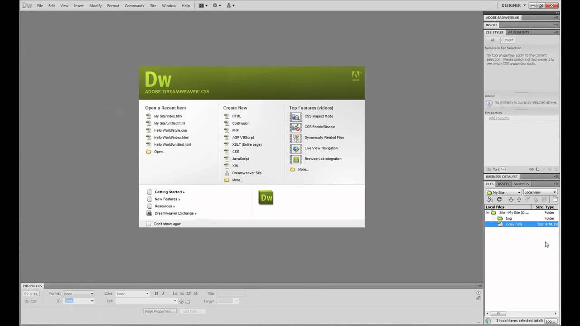Open the File menu
Viewport: 580px width, 326px height.
[40, 6]
